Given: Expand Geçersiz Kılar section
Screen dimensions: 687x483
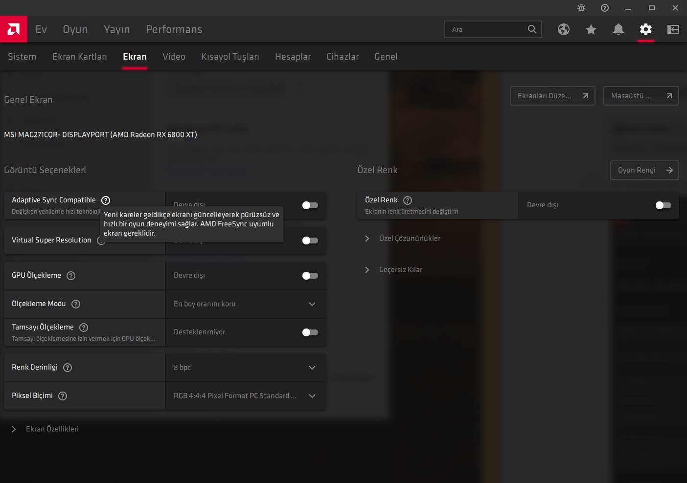Looking at the screenshot, I should (393, 270).
